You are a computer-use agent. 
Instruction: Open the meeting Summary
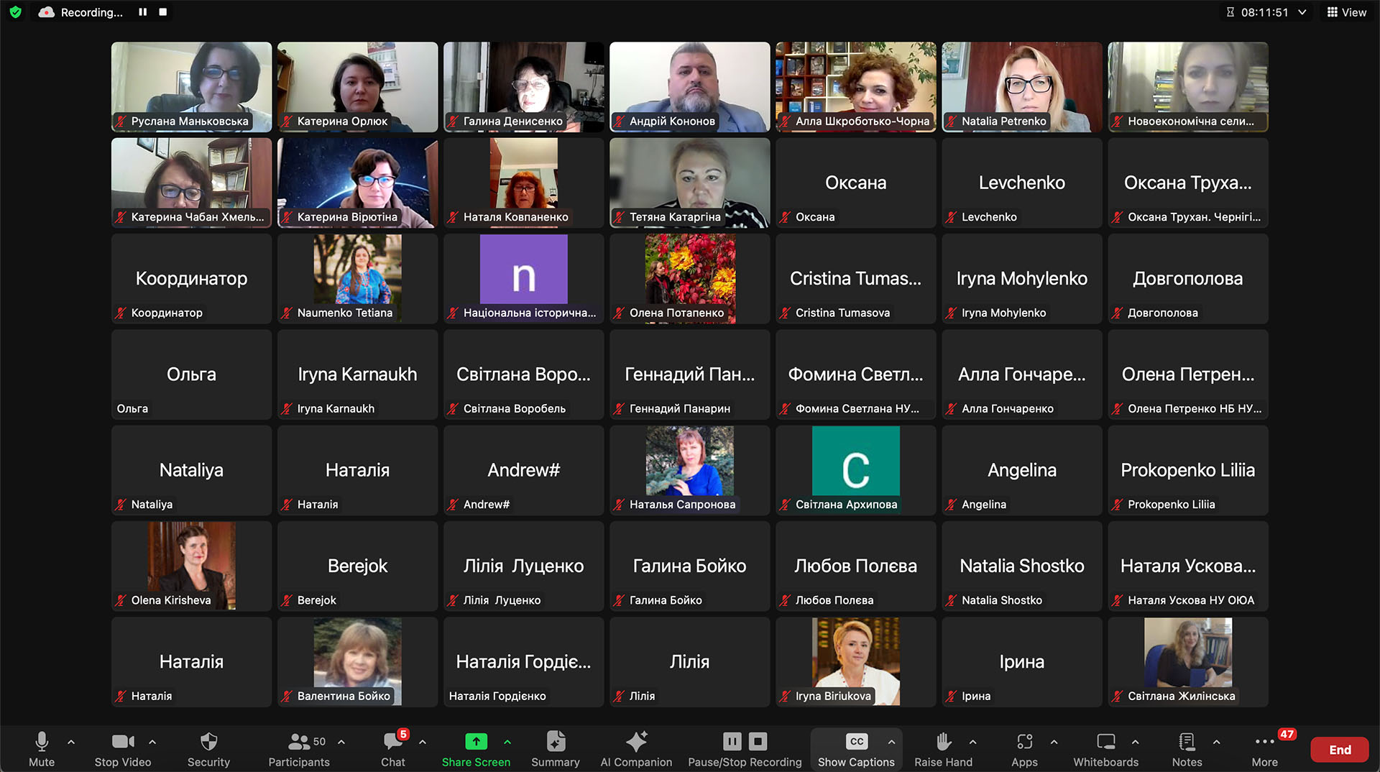[x=555, y=742]
